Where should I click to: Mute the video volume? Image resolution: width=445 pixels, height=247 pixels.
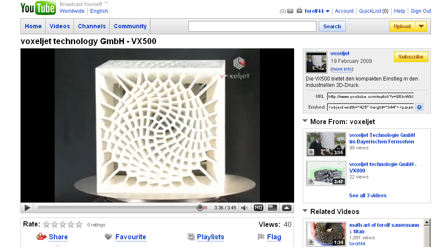tap(244, 208)
